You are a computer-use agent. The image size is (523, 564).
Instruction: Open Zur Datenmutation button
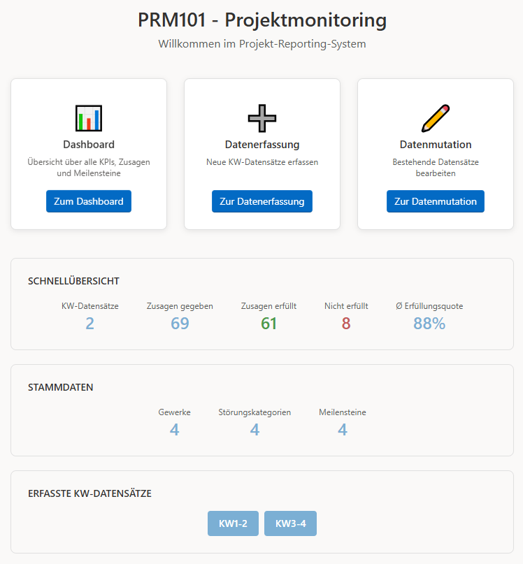tap(436, 201)
